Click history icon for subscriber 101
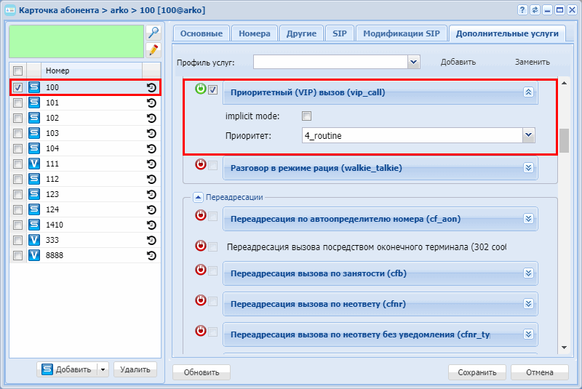Screen dimensions: 582x389 [x=151, y=103]
